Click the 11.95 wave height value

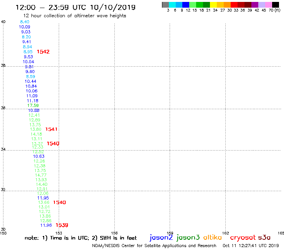[43, 198]
